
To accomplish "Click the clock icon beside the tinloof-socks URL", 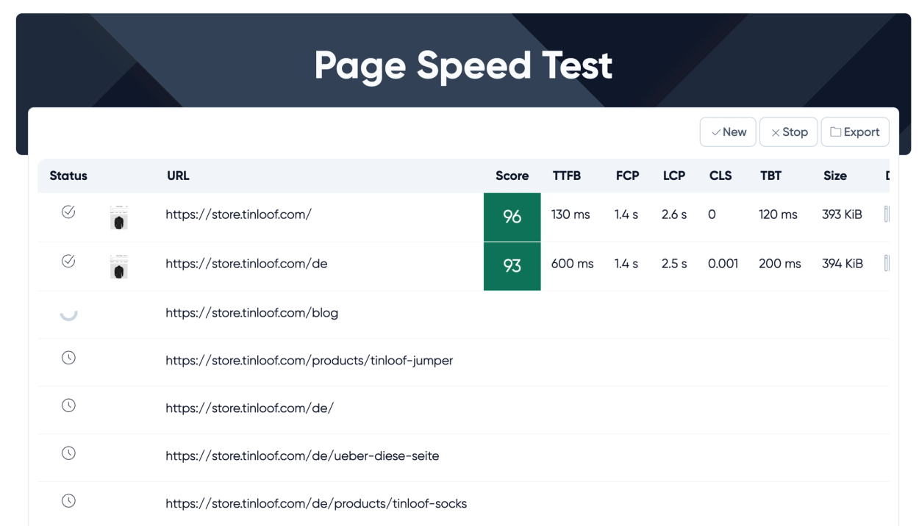I will point(68,500).
